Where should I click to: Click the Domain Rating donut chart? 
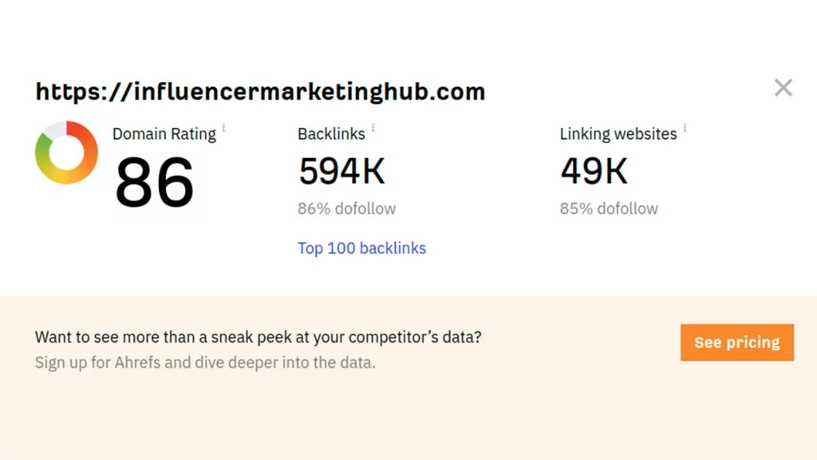point(67,153)
